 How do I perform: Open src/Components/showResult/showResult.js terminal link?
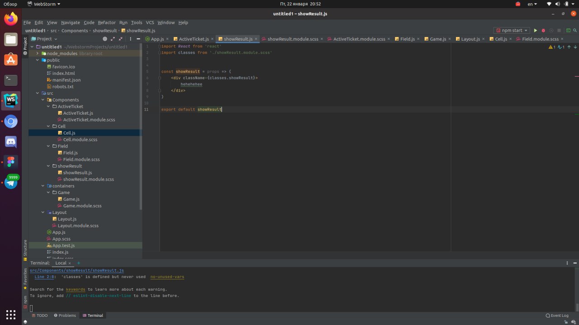(x=77, y=270)
